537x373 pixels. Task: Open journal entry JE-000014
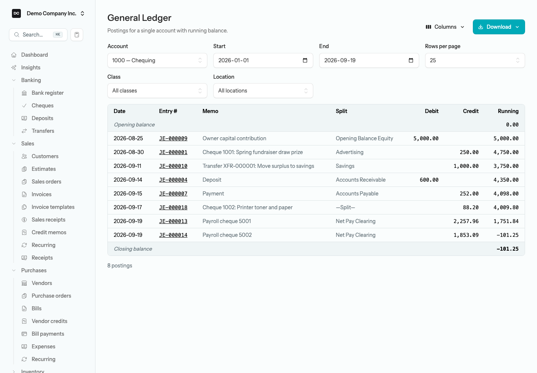173,235
